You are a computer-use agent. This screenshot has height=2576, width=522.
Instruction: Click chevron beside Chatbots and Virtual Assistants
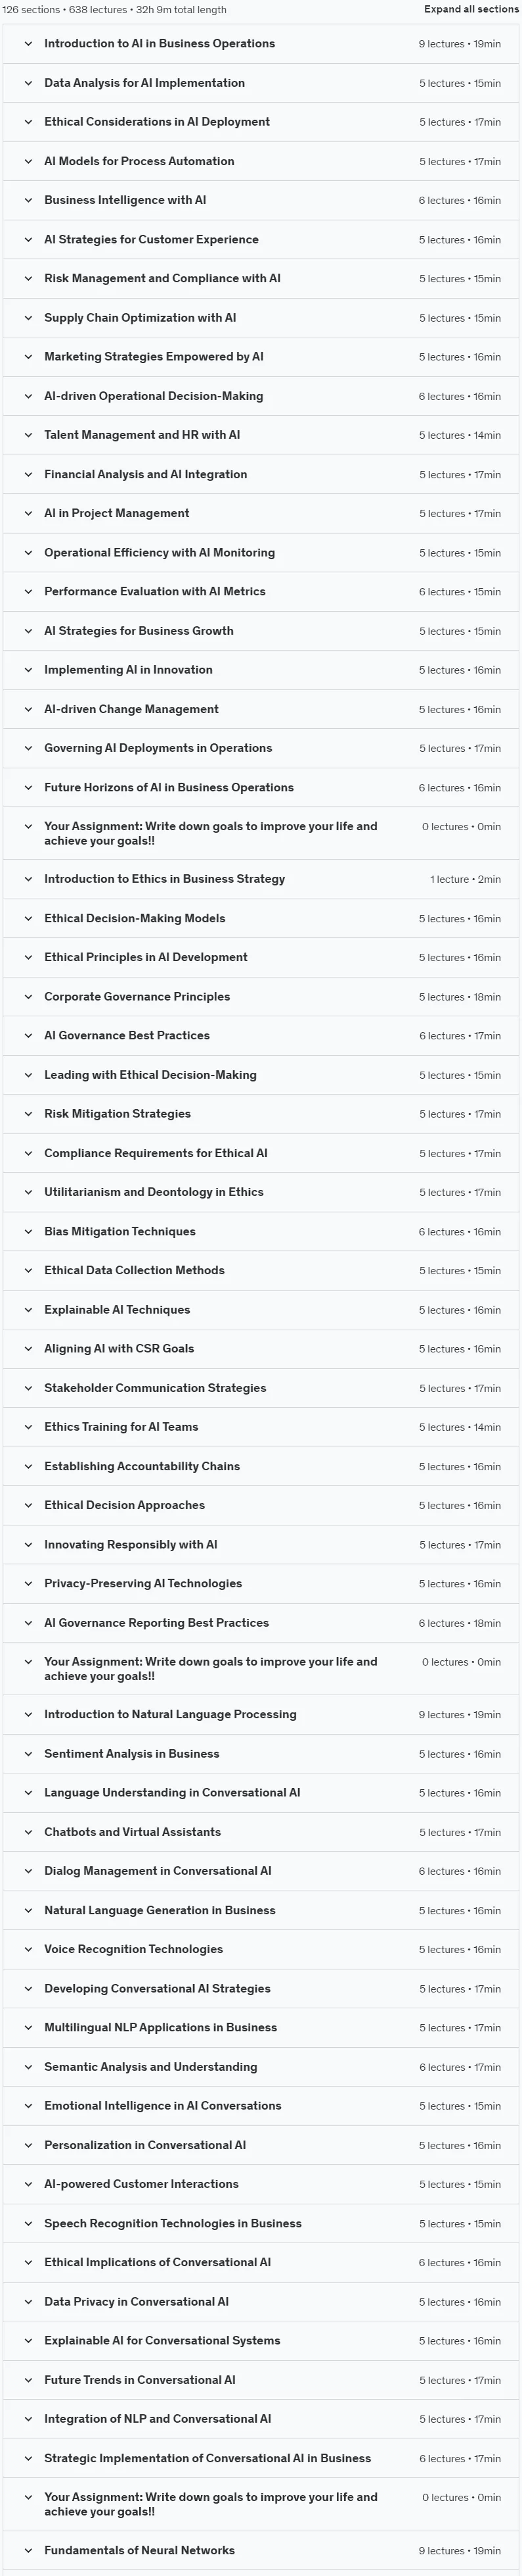28,1832
